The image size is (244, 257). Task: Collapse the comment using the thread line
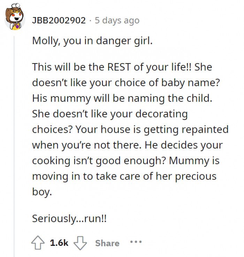coord(14,139)
